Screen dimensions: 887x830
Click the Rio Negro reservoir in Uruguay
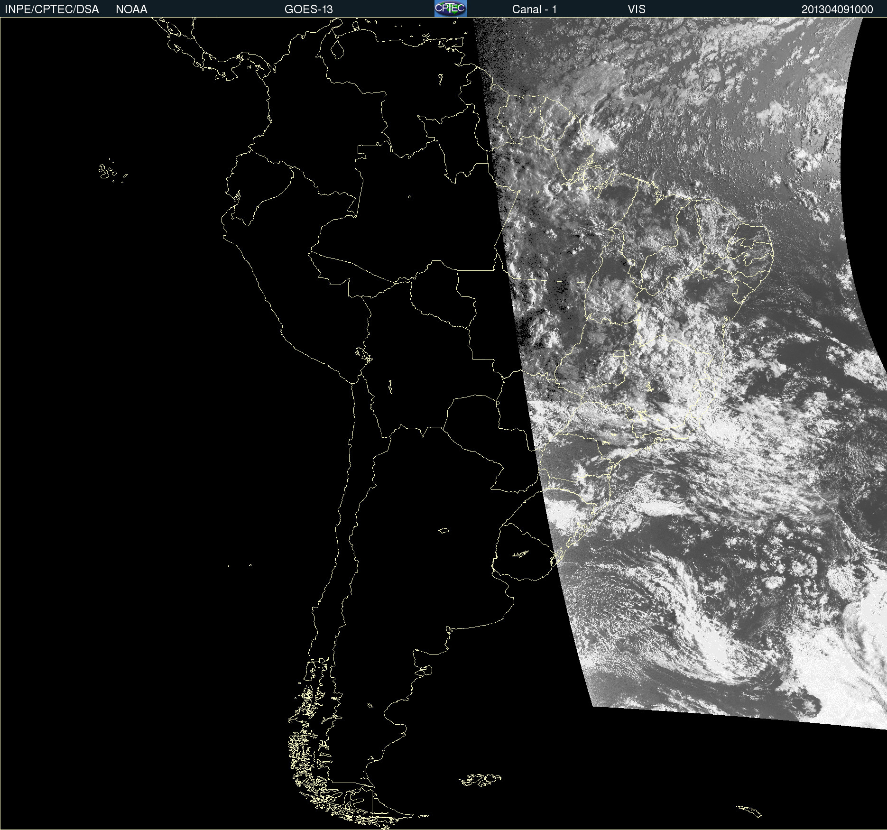520,553
